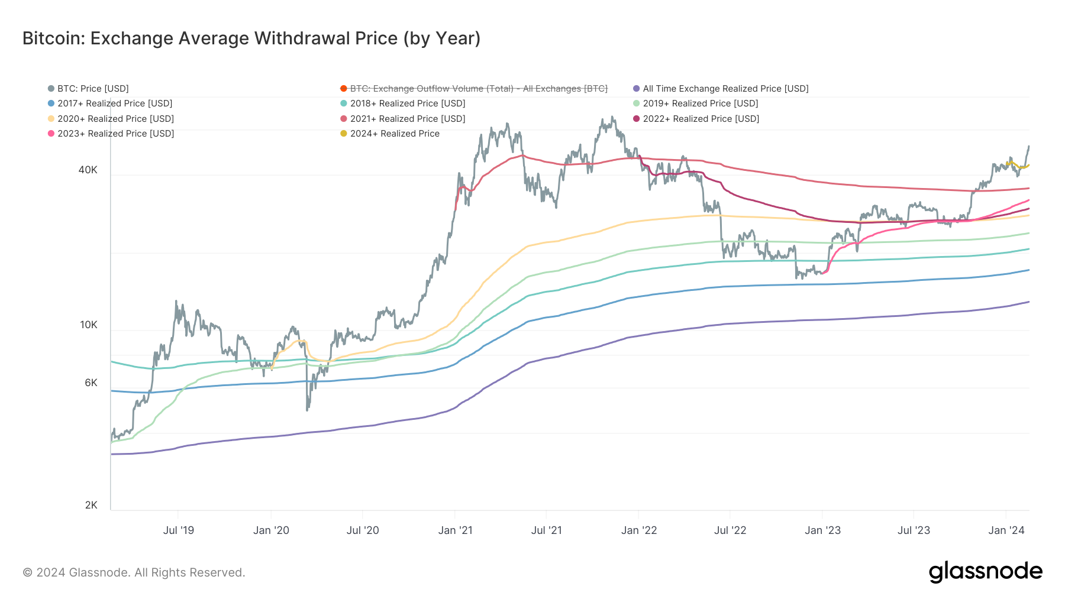Hide the All Time Exchange Realized Price
This screenshot has width=1065, height=599.
tap(725, 89)
